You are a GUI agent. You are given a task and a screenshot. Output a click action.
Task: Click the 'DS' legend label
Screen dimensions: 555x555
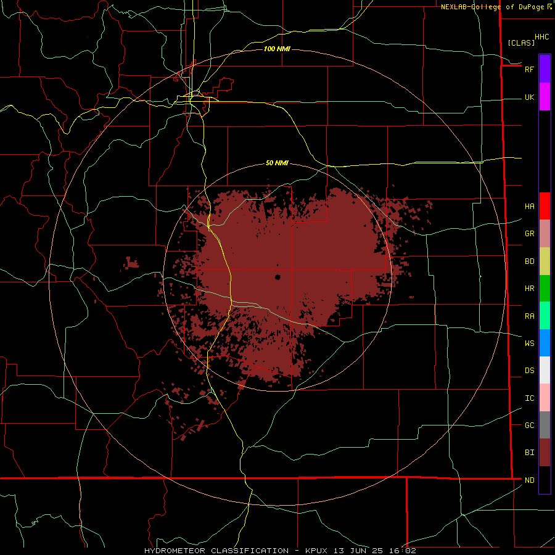pos(529,370)
